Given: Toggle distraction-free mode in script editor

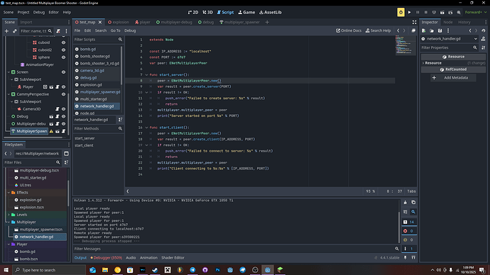Looking at the screenshot, I should point(415,22).
